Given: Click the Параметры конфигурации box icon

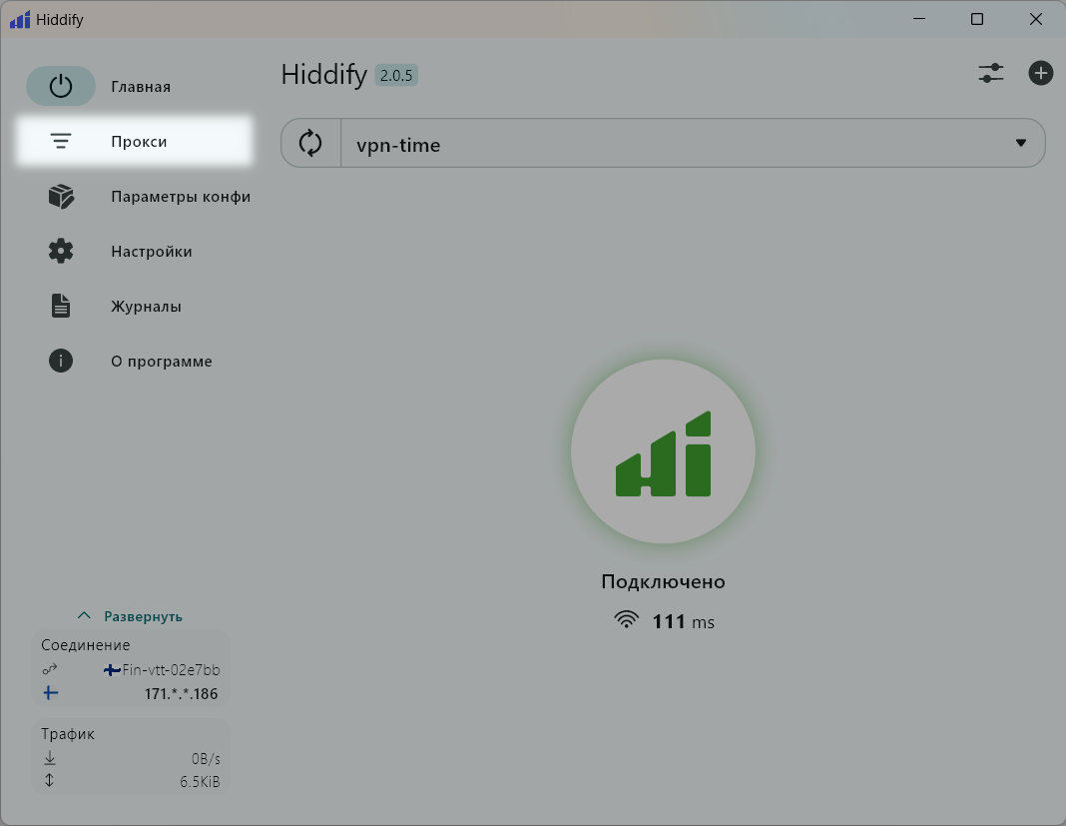Looking at the screenshot, I should coord(61,197).
